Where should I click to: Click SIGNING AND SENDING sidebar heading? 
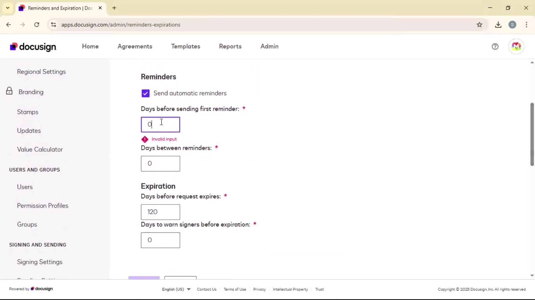38,245
